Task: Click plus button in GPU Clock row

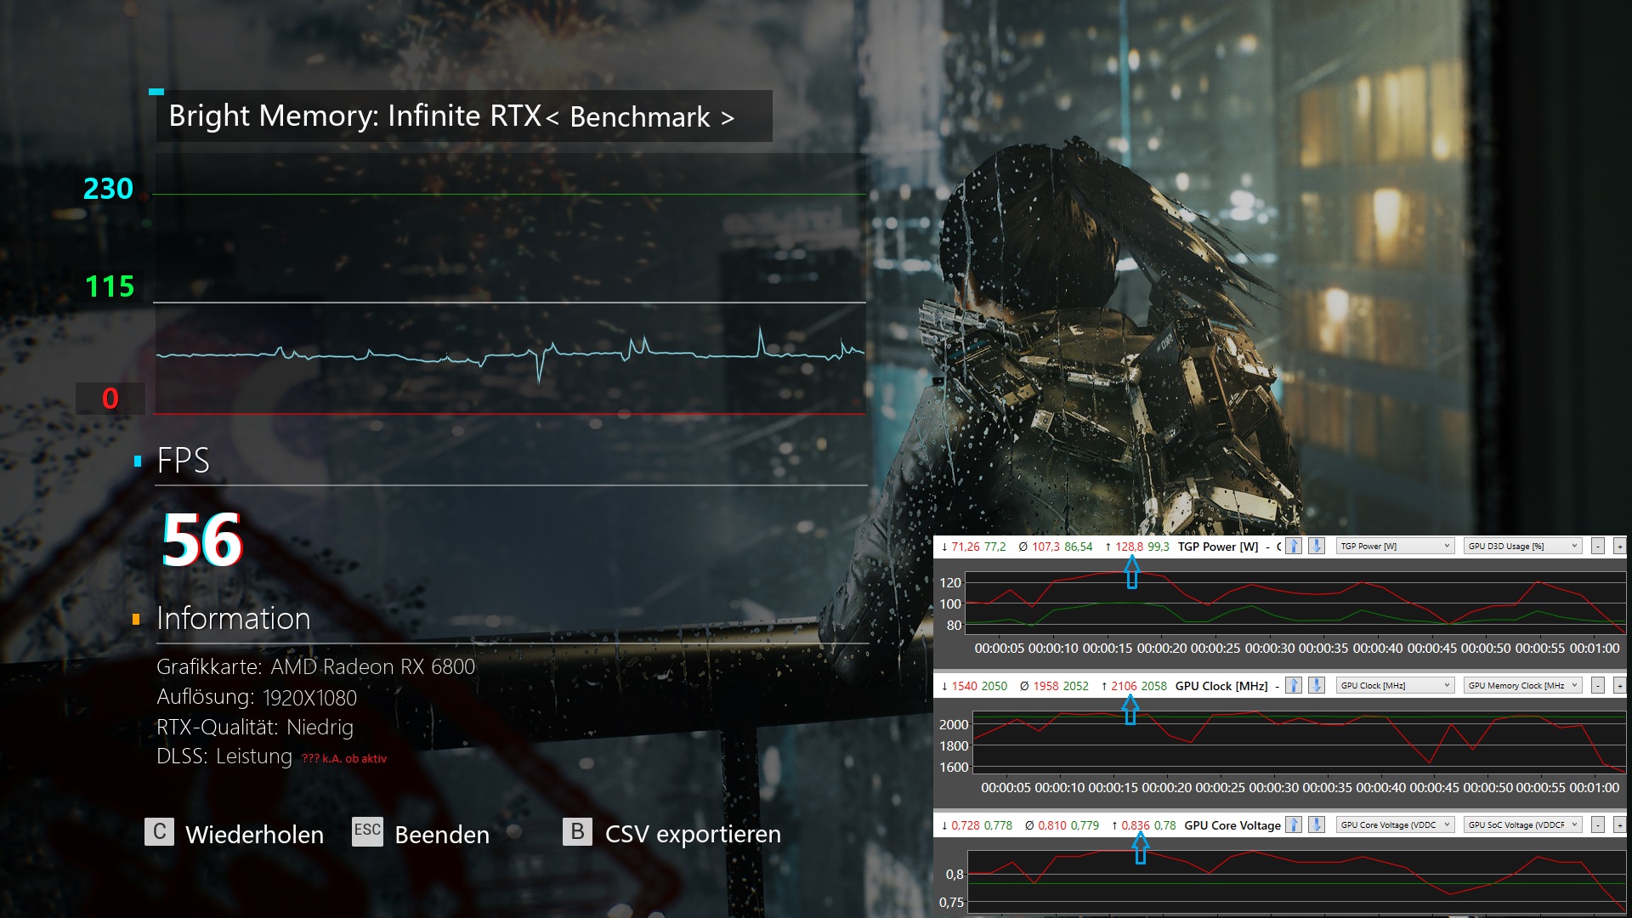Action: click(x=1619, y=686)
